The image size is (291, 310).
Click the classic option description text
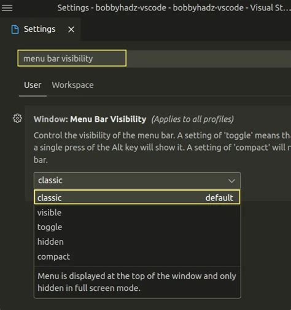pyautogui.click(x=137, y=282)
